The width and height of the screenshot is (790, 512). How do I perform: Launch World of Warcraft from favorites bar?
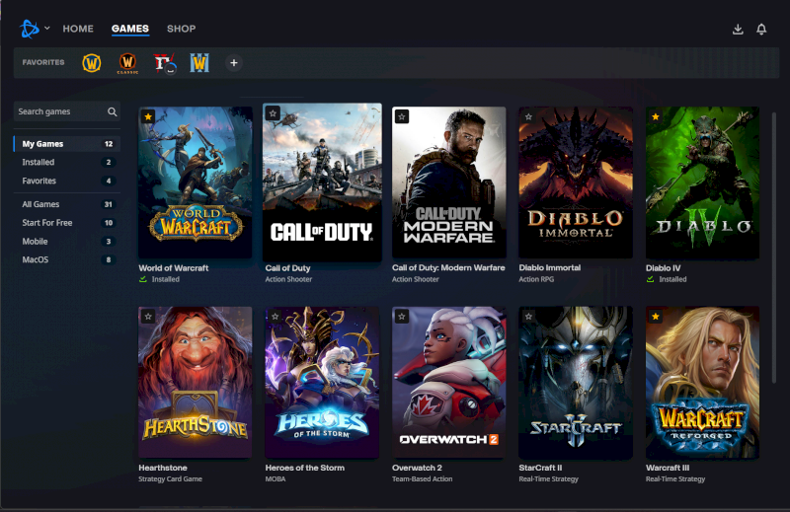tap(91, 63)
